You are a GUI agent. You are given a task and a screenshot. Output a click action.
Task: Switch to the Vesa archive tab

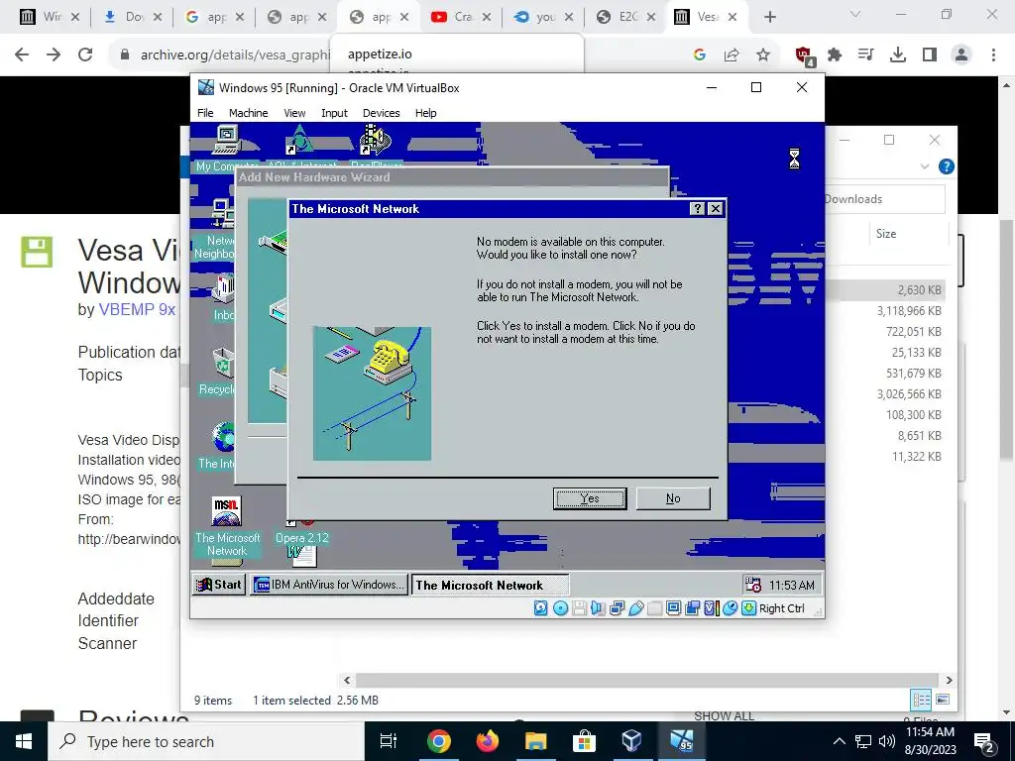[x=708, y=17]
